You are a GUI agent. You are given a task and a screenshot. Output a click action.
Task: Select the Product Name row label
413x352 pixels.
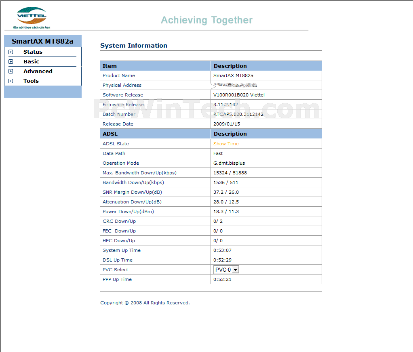(119, 75)
